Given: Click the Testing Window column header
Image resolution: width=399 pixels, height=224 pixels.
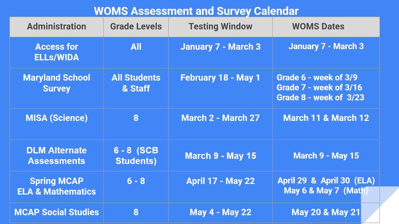Looking at the screenshot, I should pos(220,27).
